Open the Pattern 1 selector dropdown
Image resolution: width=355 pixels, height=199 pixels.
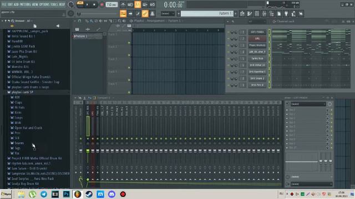206,14
